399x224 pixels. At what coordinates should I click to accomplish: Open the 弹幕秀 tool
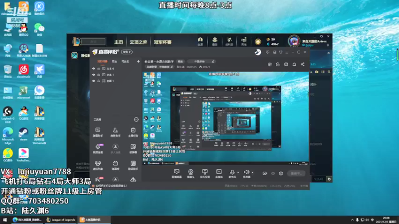[115, 165]
